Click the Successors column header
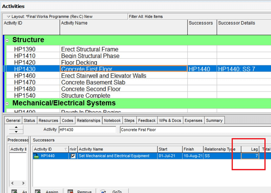The width and height of the screenshot is (271, 193). 202,27
